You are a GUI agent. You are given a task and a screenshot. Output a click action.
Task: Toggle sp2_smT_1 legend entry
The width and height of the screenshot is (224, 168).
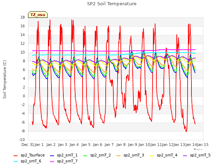pos(64,155)
